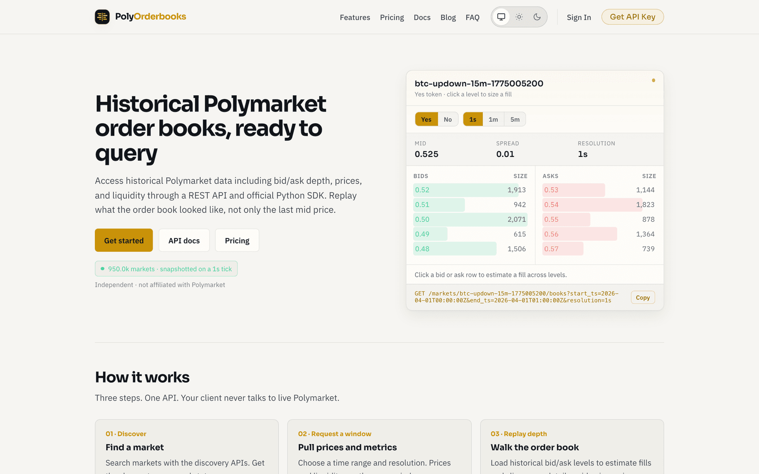The image size is (759, 474).
Task: Click the Pricing button below hero text
Action: 237,240
